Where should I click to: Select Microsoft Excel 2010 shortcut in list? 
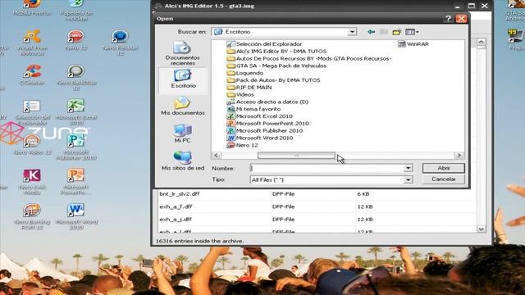(x=259, y=116)
